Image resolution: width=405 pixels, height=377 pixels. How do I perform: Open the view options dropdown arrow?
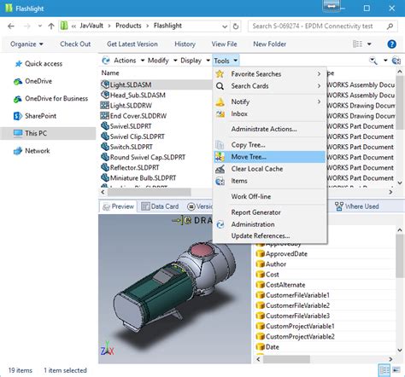369,44
